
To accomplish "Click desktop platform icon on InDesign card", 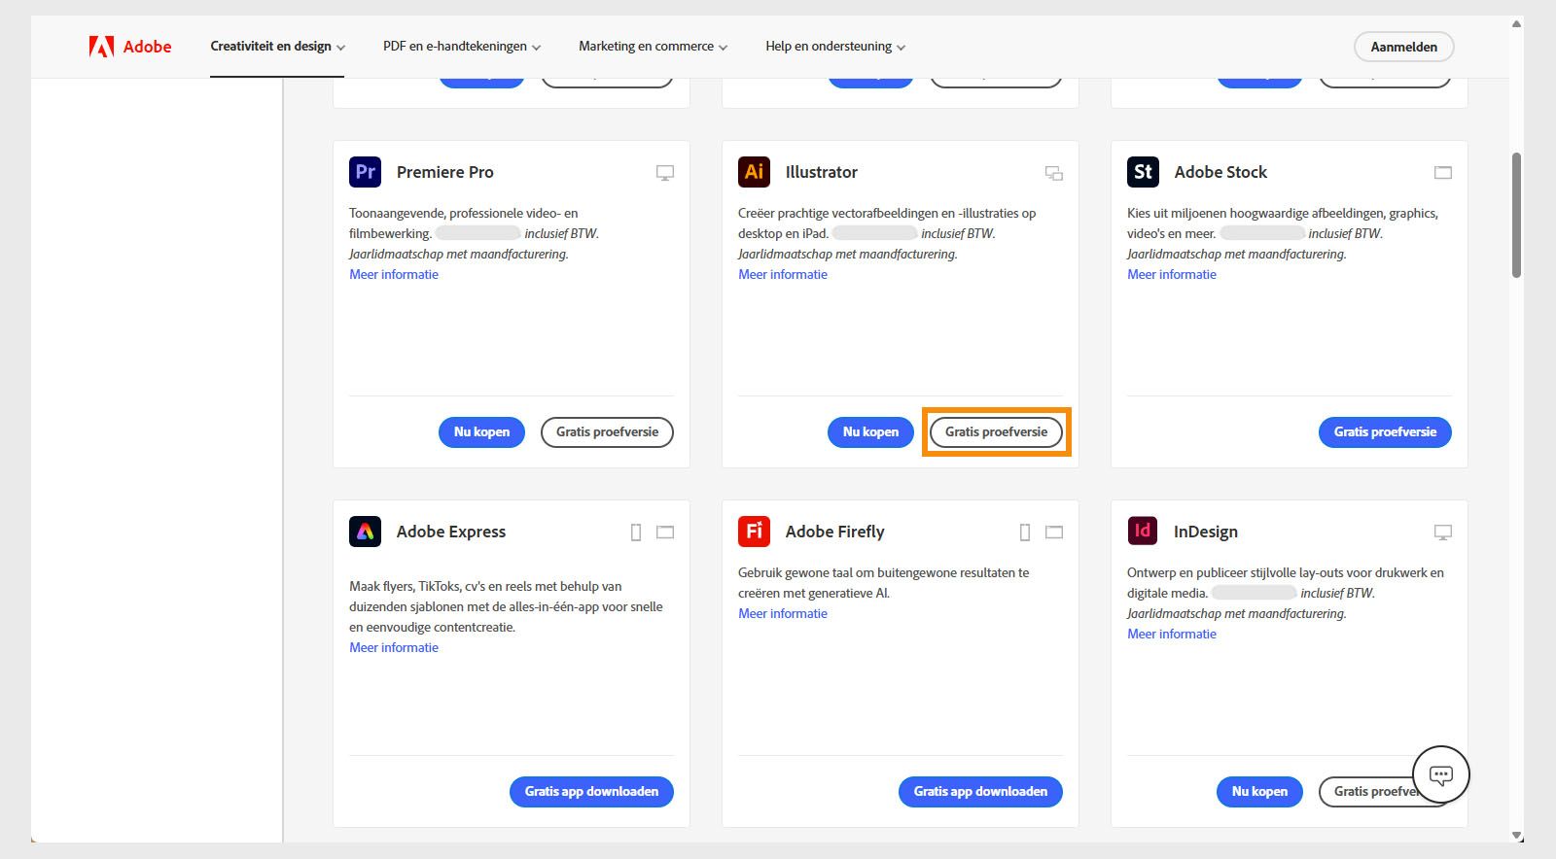I will 1443,533.
